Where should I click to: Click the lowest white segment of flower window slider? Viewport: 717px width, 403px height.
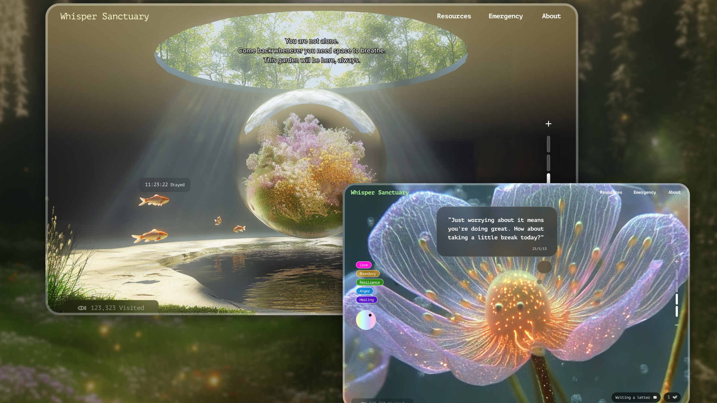coord(677,312)
